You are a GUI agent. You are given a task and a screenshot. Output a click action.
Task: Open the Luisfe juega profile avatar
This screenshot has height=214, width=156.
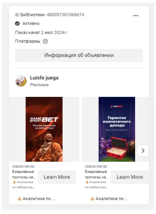[21, 81]
